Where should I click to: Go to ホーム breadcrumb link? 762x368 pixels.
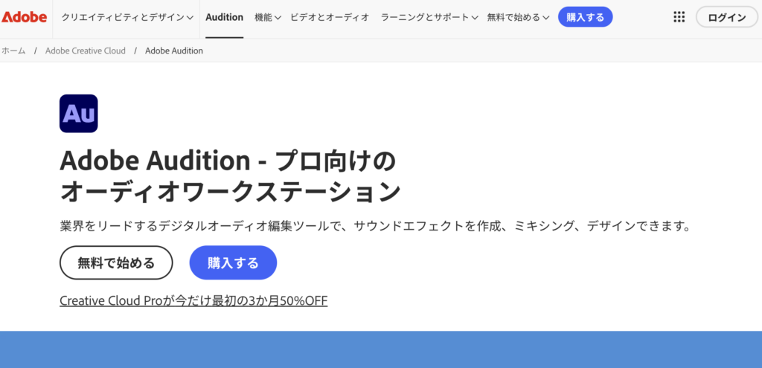coord(13,51)
